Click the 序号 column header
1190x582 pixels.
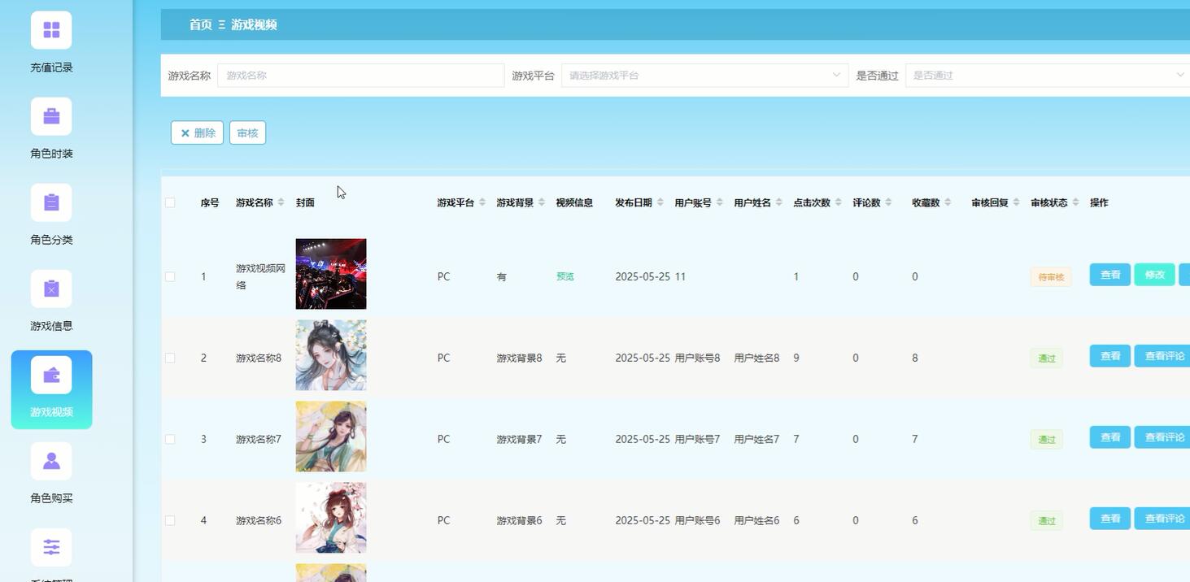[210, 202]
